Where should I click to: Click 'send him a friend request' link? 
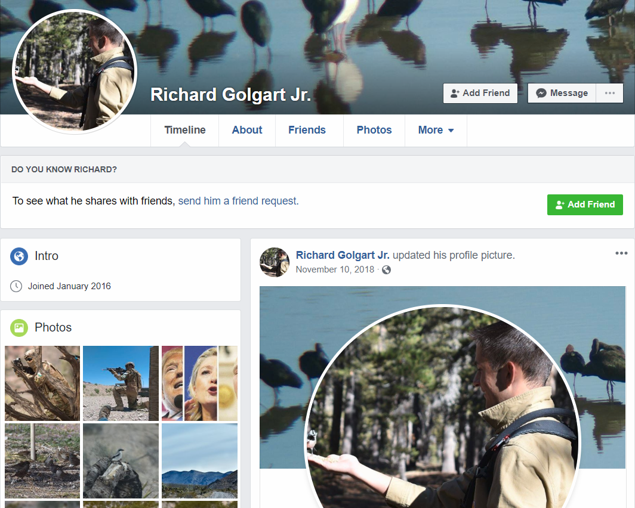238,201
